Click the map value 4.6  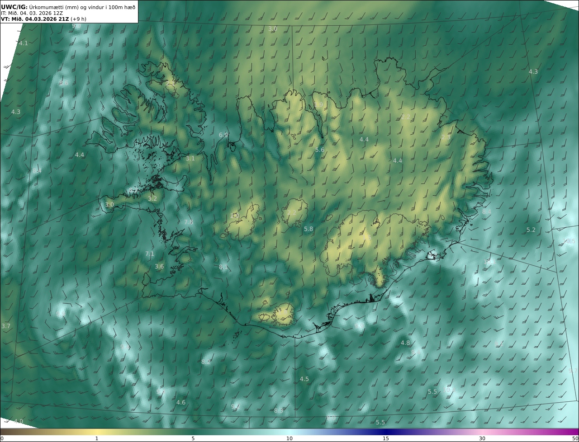point(181,403)
